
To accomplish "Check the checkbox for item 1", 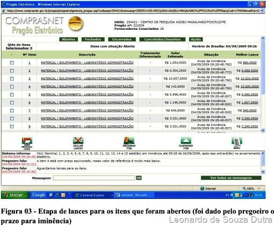I will tap(12, 63).
